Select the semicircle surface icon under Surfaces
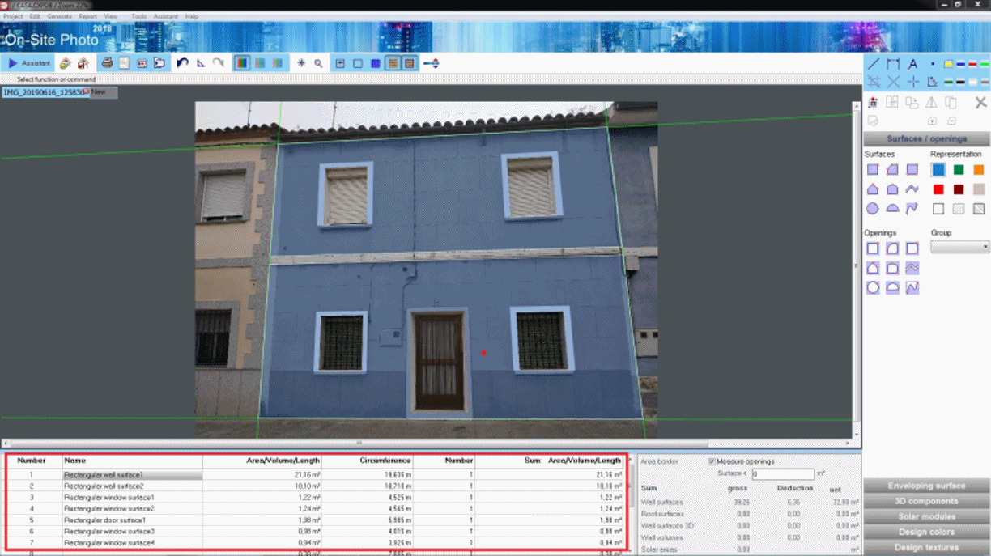The image size is (991, 556). 892,209
